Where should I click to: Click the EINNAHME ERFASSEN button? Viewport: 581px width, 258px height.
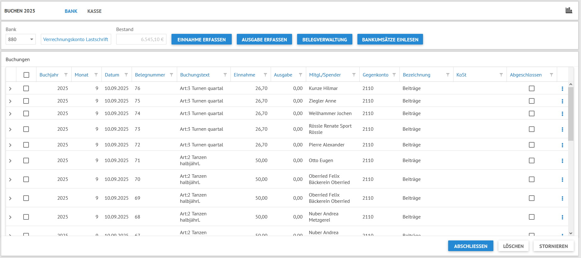(x=201, y=39)
